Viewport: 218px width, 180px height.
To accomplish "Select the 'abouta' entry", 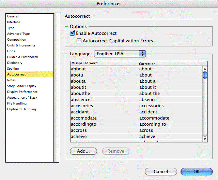I will coord(136,81).
